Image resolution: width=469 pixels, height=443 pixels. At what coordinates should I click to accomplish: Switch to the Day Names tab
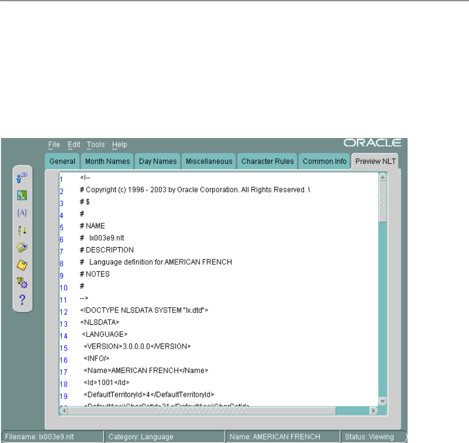[x=158, y=161]
